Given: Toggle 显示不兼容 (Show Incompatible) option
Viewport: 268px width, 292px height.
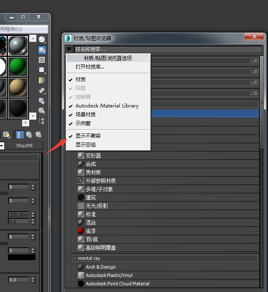Looking at the screenshot, I should point(108,136).
